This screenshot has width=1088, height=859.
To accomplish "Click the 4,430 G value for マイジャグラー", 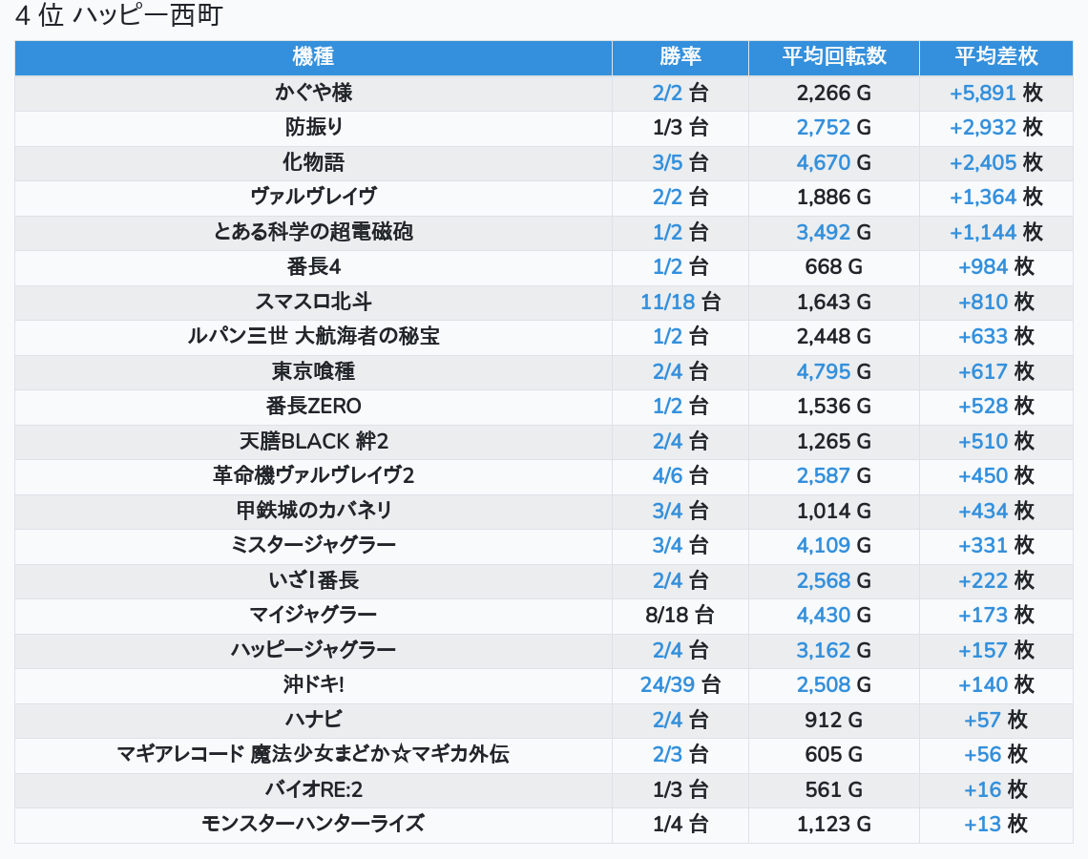I will tap(823, 615).
